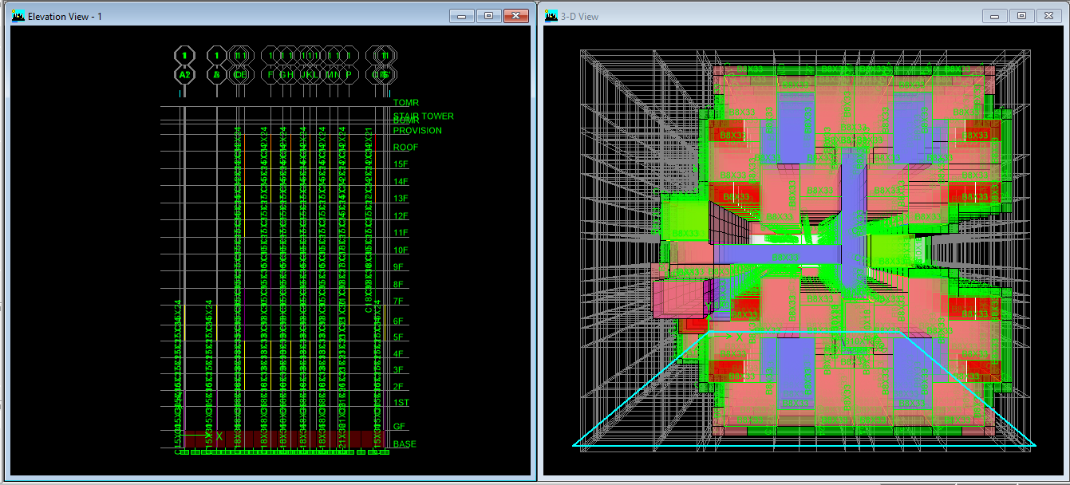Click the 10F story level label

tap(401, 250)
